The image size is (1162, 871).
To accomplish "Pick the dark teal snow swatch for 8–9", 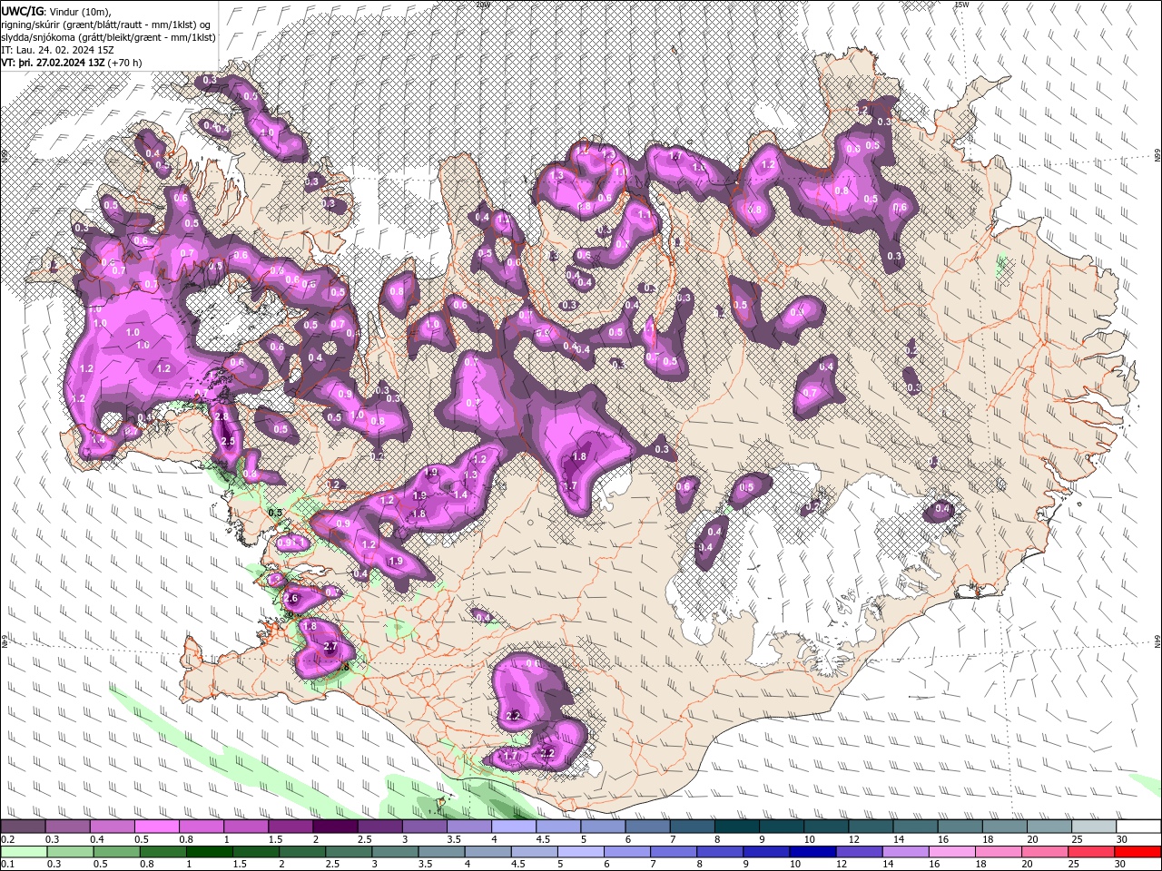I will tap(737, 826).
